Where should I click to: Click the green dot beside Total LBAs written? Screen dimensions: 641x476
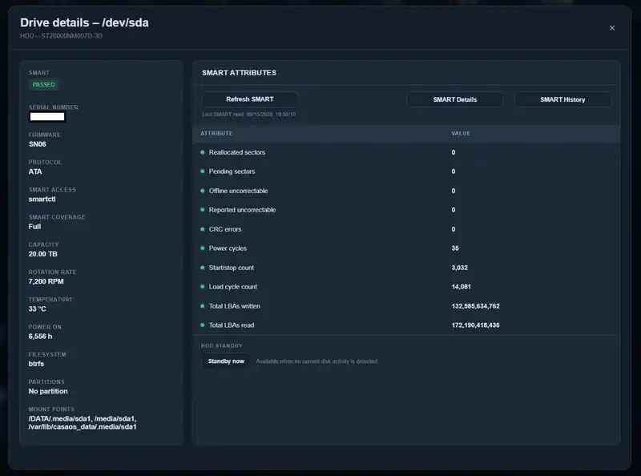(203, 306)
